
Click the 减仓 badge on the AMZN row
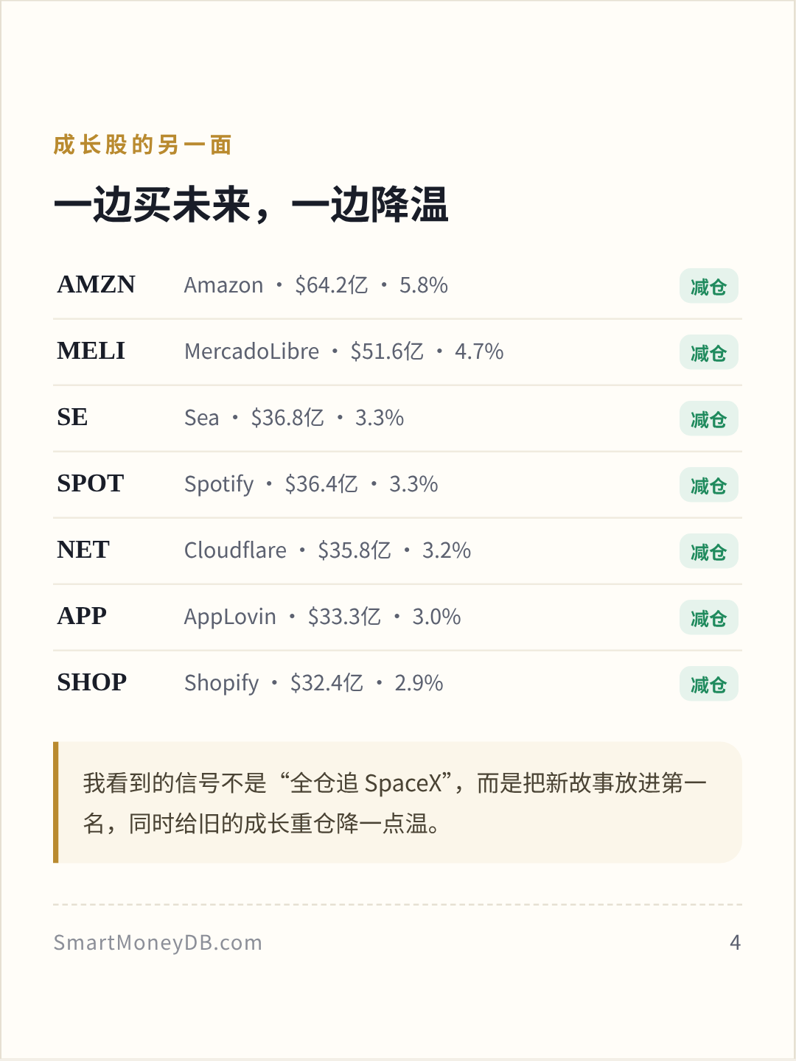pos(708,286)
